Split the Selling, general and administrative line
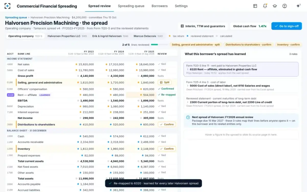 point(165,82)
